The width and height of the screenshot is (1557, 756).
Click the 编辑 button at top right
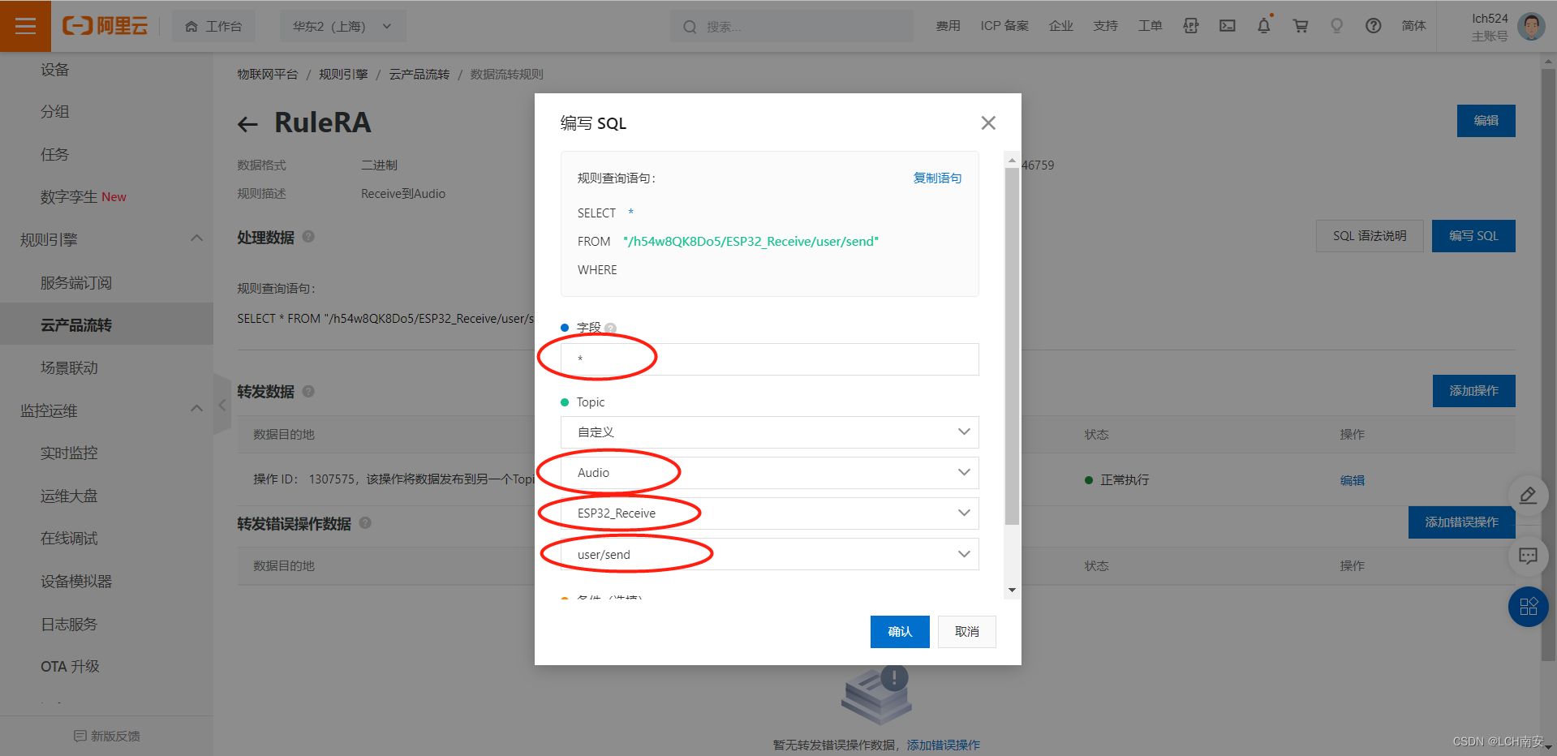1486,121
